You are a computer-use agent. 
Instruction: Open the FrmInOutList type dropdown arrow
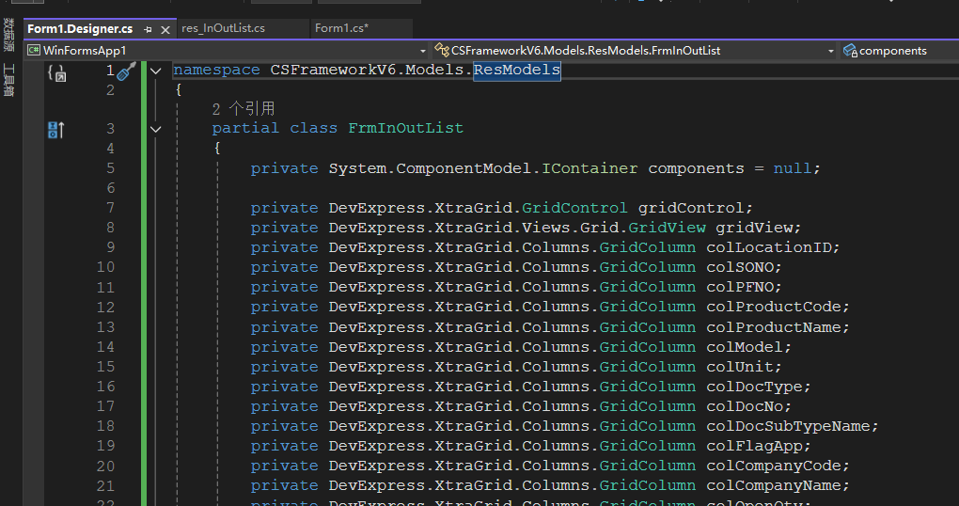[830, 51]
